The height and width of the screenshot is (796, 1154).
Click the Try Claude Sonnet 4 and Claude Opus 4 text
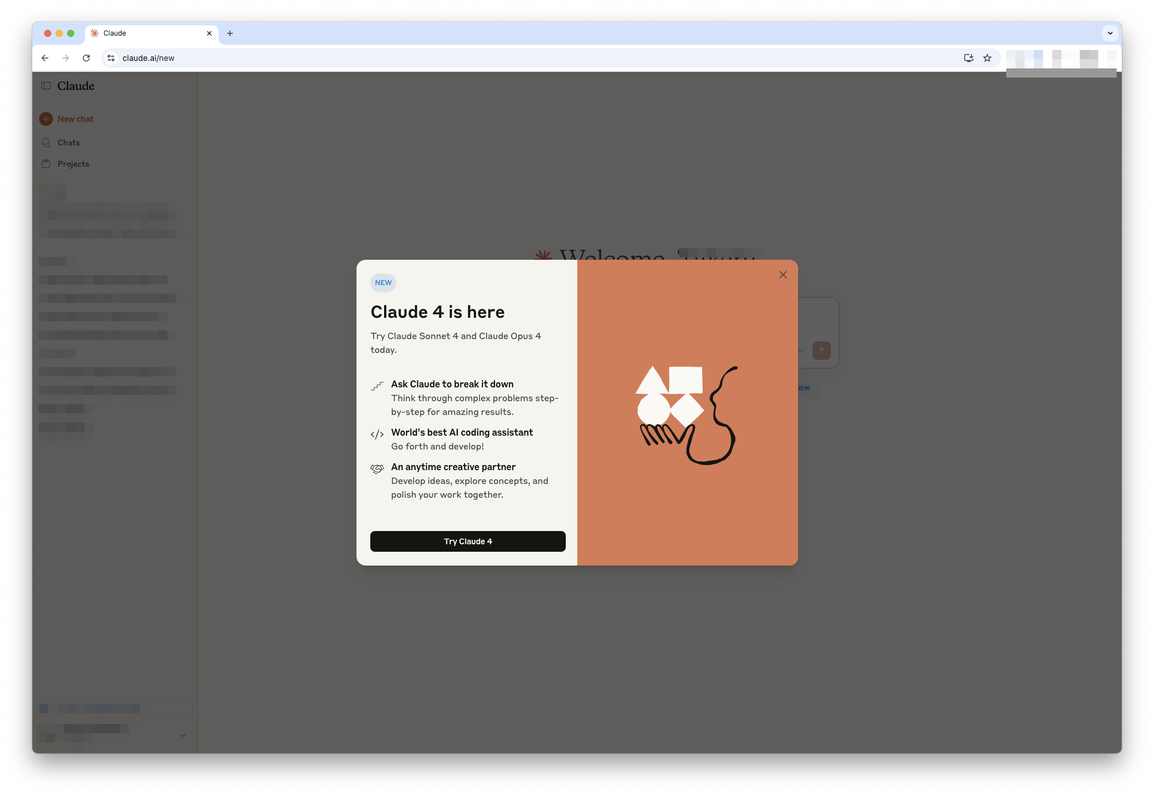455,343
